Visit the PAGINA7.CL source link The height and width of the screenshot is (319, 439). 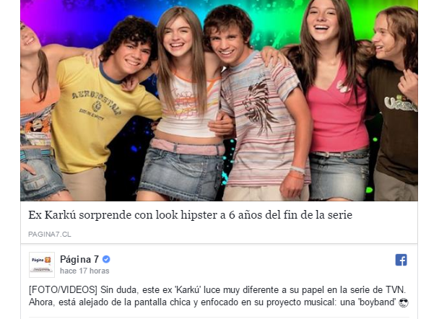point(50,235)
